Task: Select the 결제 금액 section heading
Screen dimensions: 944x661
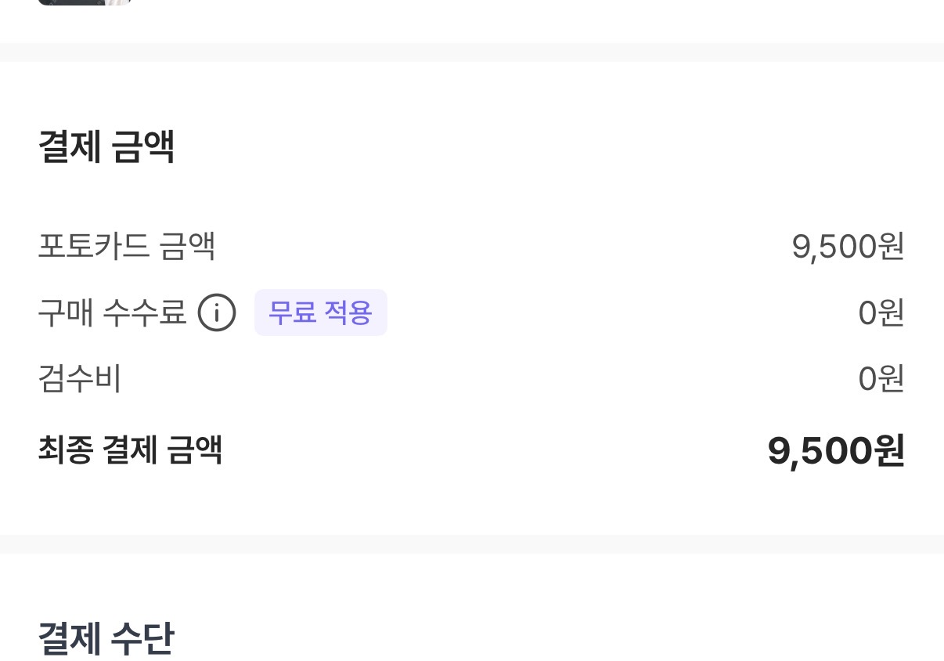Action: point(106,146)
